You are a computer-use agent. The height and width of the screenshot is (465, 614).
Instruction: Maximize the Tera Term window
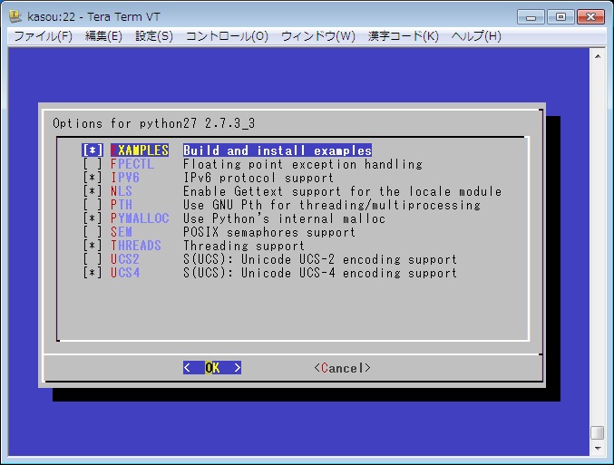click(x=560, y=17)
